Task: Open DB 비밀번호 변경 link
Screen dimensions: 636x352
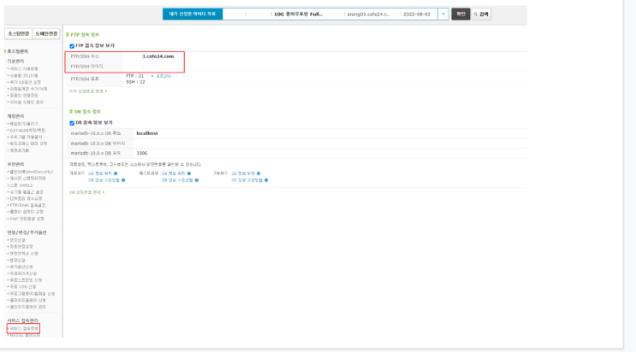Action: coord(86,192)
